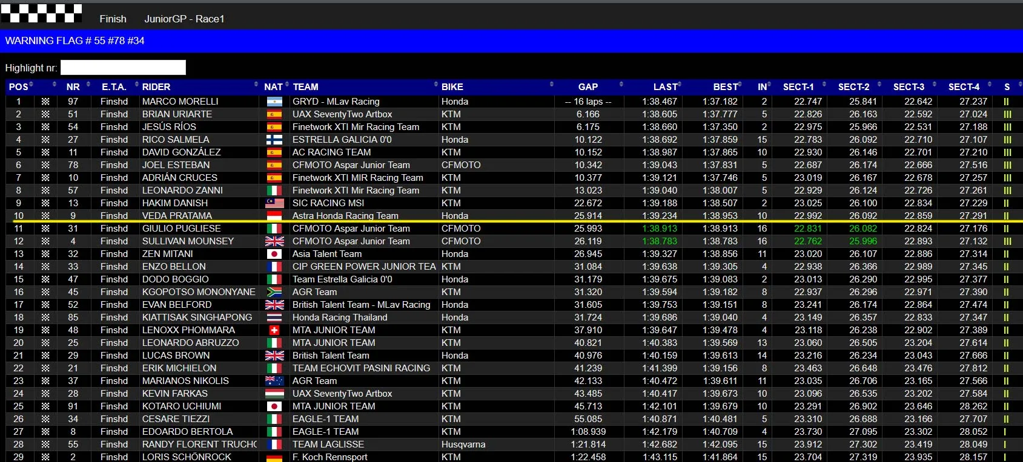
Task: Click the Finish status label at top
Action: coord(113,19)
